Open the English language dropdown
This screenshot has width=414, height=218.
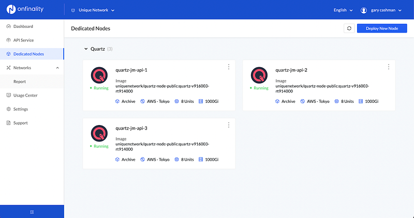343,10
